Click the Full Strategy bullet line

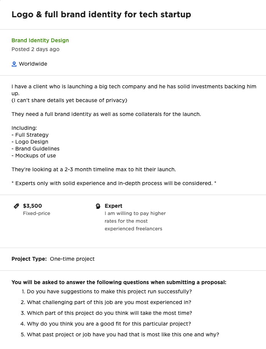[x=30, y=135]
